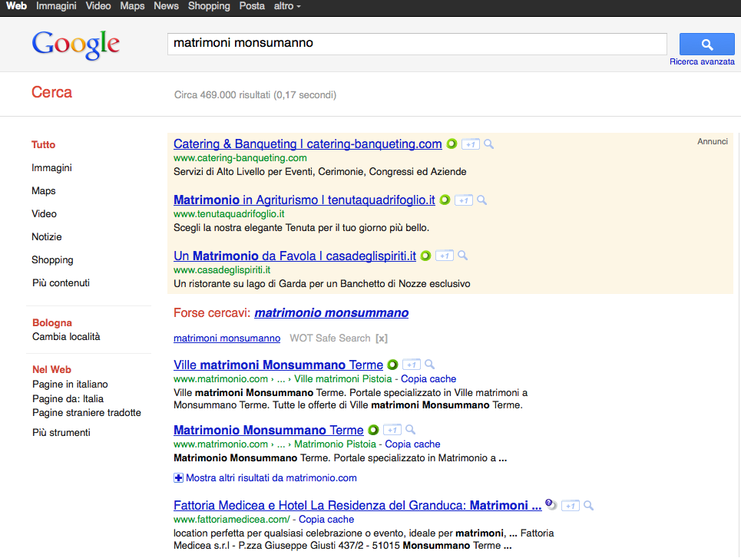Expand more results from matrimonio.com plus icon

[178, 478]
